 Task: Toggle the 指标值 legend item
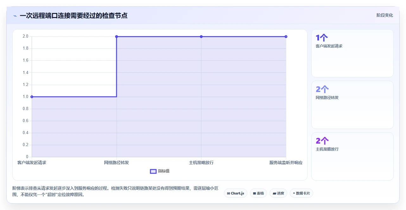[x=160, y=171]
